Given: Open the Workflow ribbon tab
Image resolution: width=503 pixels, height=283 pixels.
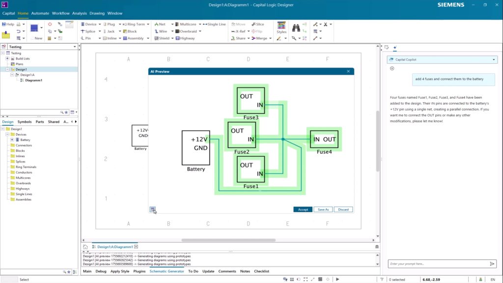Looking at the screenshot, I should pos(60,13).
